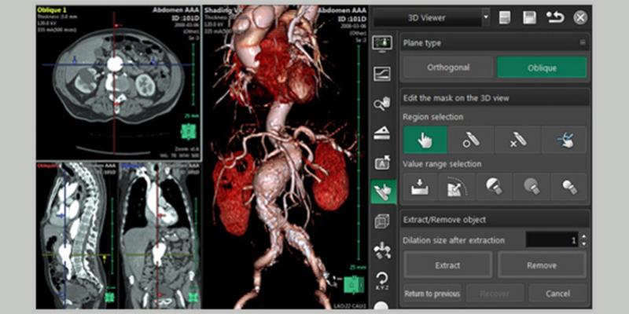Click the Dilation size input field
629x314 pixels.
click(550, 239)
